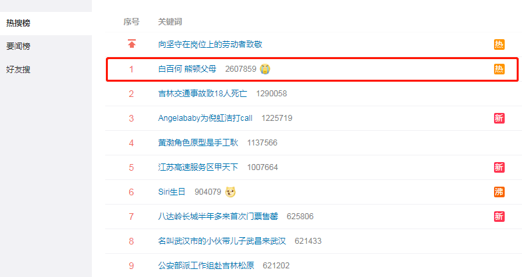
Task: Open 名叫武汉市的小伙带儿子武昌来武汉 link
Action: (x=222, y=241)
